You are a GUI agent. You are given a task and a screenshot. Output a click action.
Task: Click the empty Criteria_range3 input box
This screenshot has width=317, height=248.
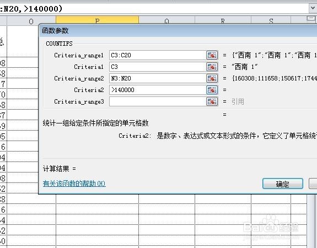158,101
